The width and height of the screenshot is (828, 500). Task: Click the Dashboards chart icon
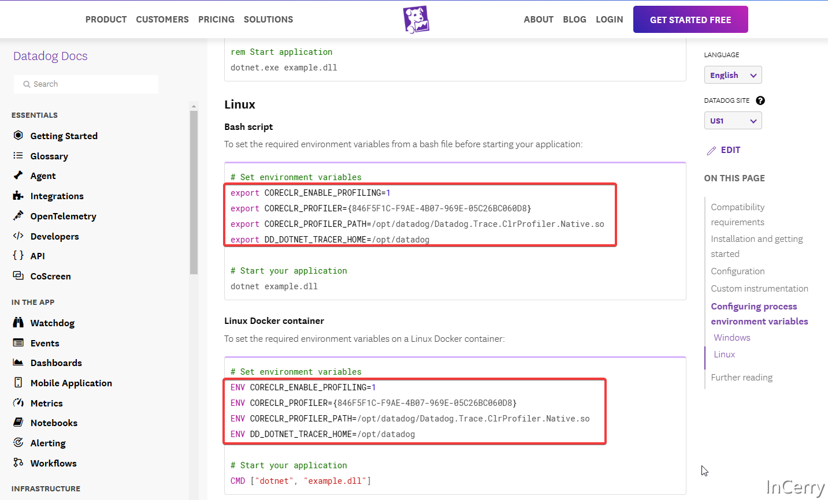coord(18,363)
